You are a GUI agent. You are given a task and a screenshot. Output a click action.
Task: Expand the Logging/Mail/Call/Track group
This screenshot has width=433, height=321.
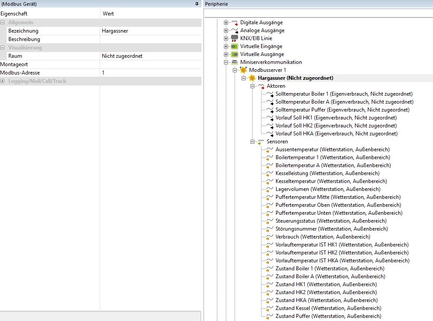(3, 81)
